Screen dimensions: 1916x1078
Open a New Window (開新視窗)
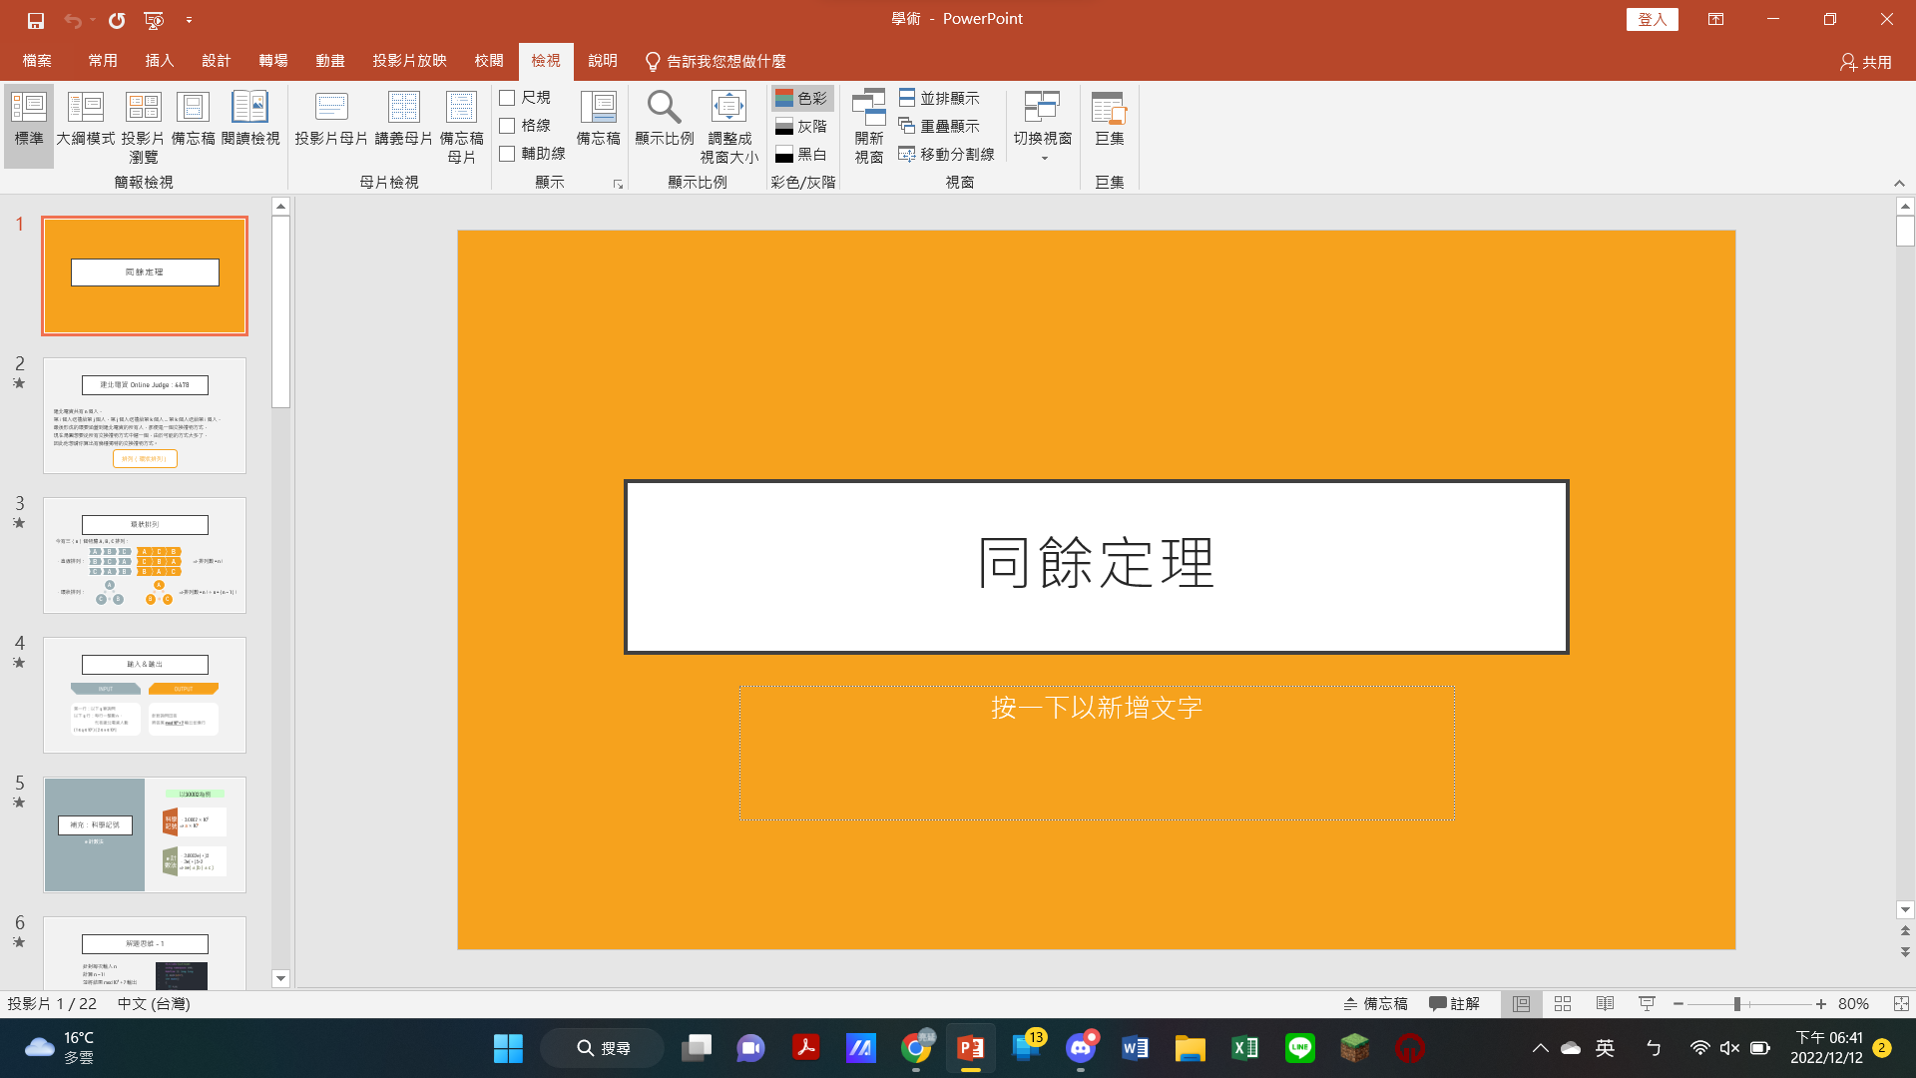[868, 126]
